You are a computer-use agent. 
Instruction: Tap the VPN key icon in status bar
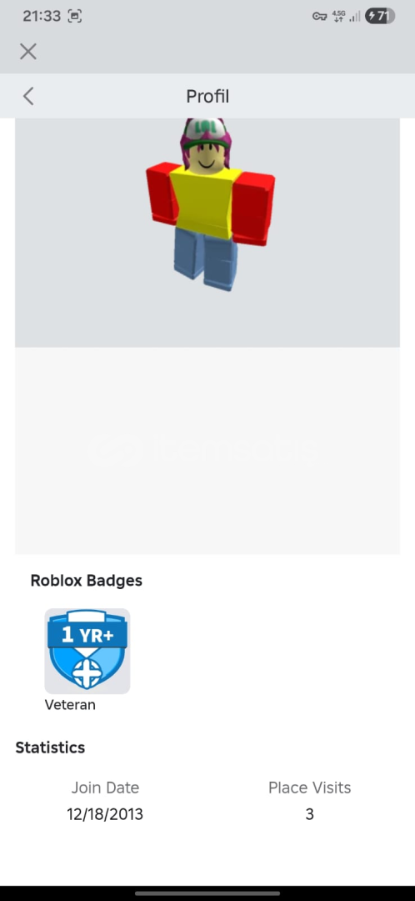pos(319,17)
